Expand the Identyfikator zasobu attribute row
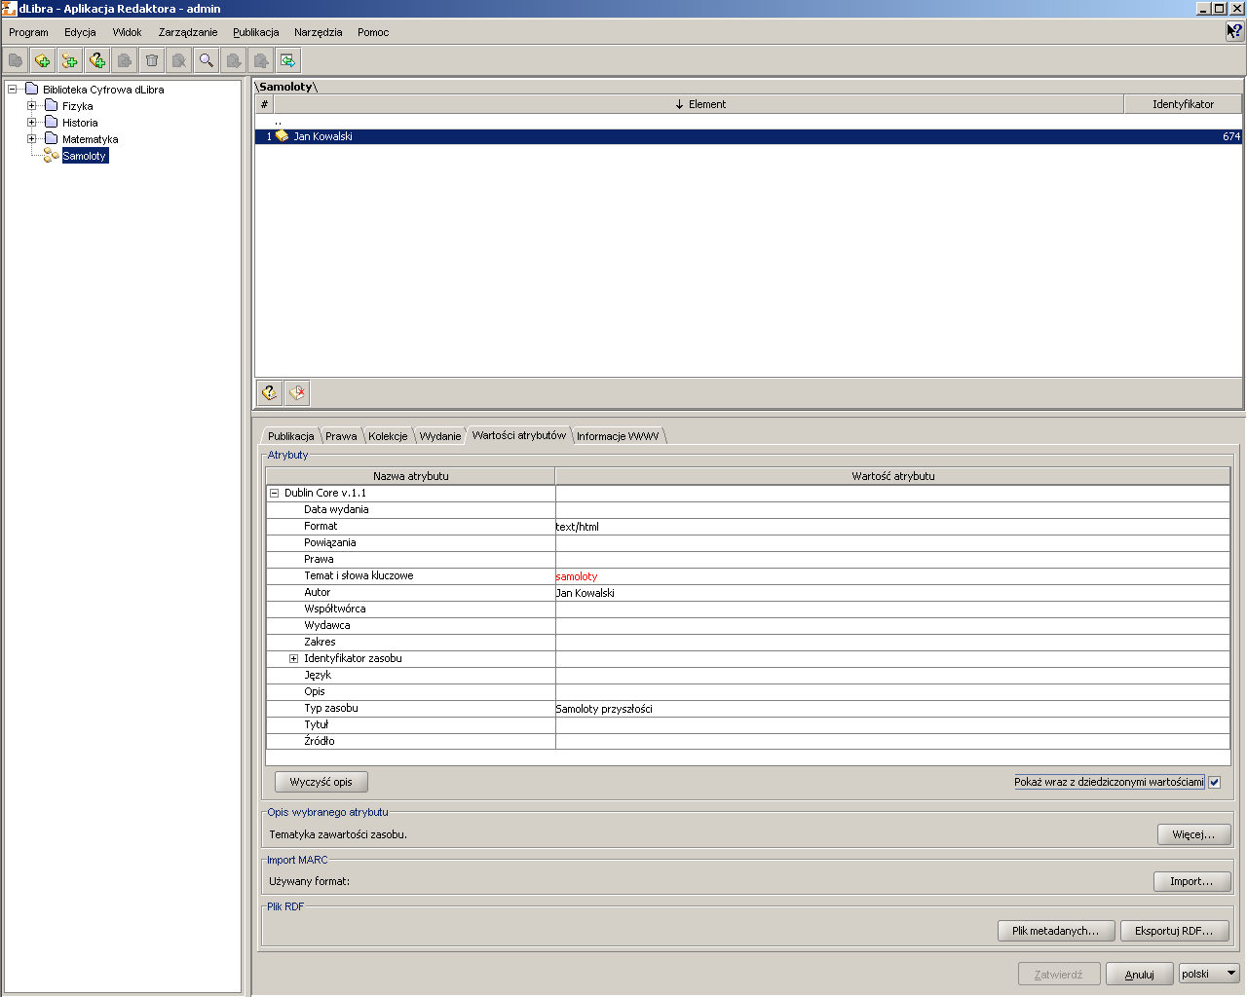1247x997 pixels. 293,658
